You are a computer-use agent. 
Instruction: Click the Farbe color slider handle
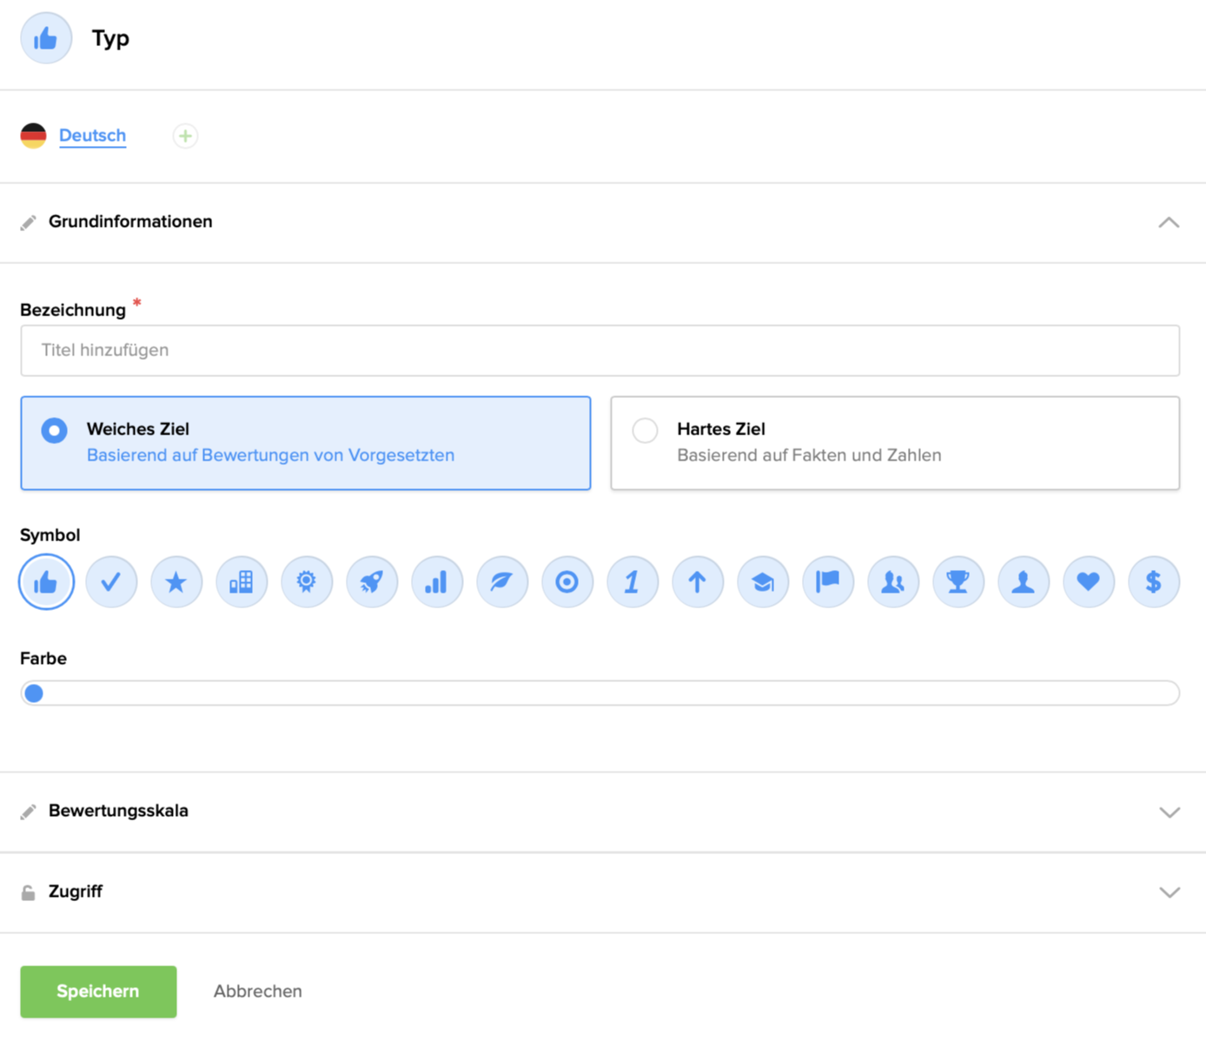click(x=34, y=693)
